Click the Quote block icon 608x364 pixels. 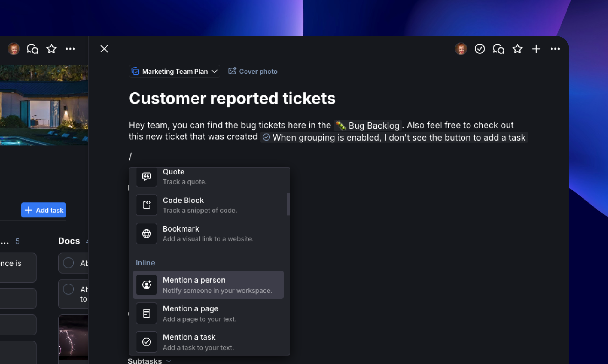(x=147, y=176)
